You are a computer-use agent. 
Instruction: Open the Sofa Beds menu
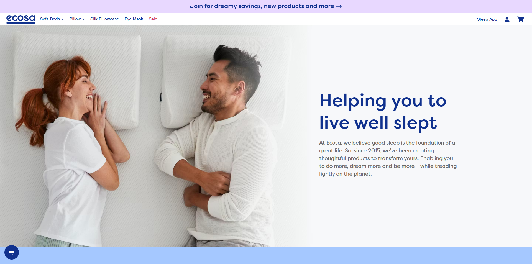pos(50,19)
